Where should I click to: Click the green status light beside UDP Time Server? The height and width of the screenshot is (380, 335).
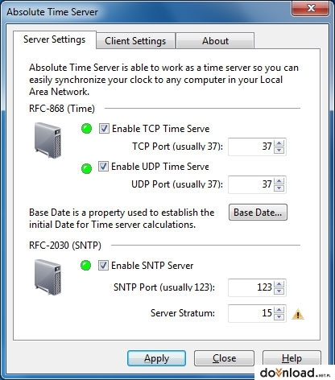point(86,168)
